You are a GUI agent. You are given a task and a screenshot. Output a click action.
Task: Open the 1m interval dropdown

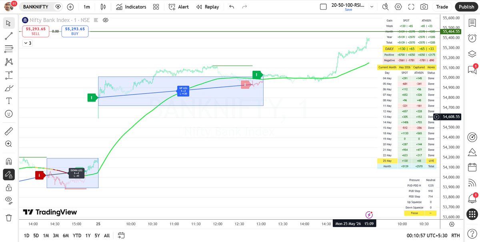87,7
